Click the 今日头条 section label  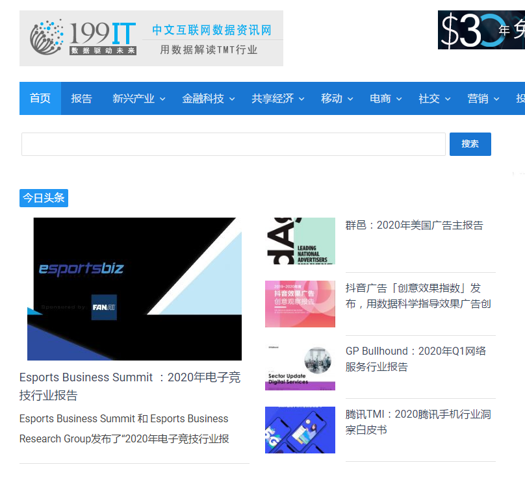tap(44, 198)
